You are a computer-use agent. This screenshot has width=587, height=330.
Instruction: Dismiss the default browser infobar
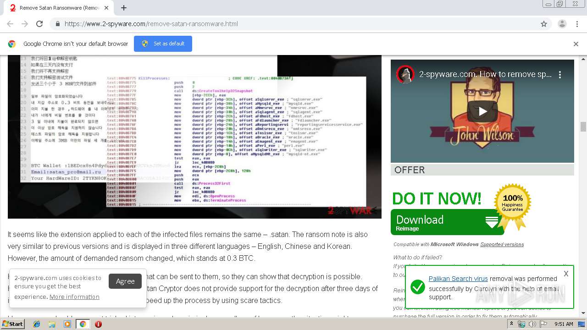576,44
